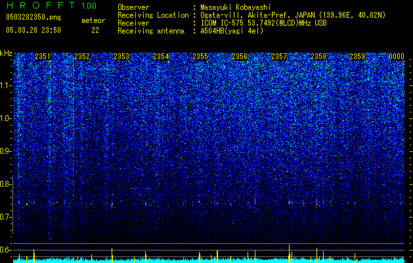Click the 0000 time marker
This screenshot has height=263, width=413.
[397, 57]
